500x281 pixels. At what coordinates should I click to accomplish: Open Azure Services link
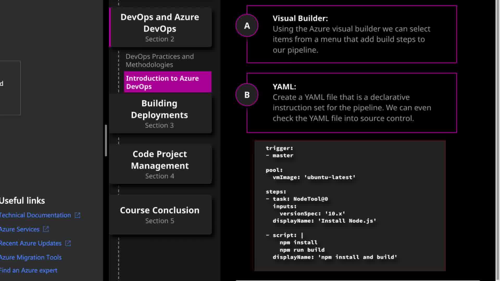click(20, 229)
